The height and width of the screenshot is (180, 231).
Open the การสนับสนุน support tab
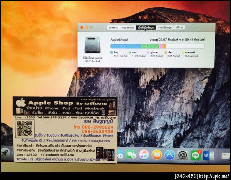point(165,28)
